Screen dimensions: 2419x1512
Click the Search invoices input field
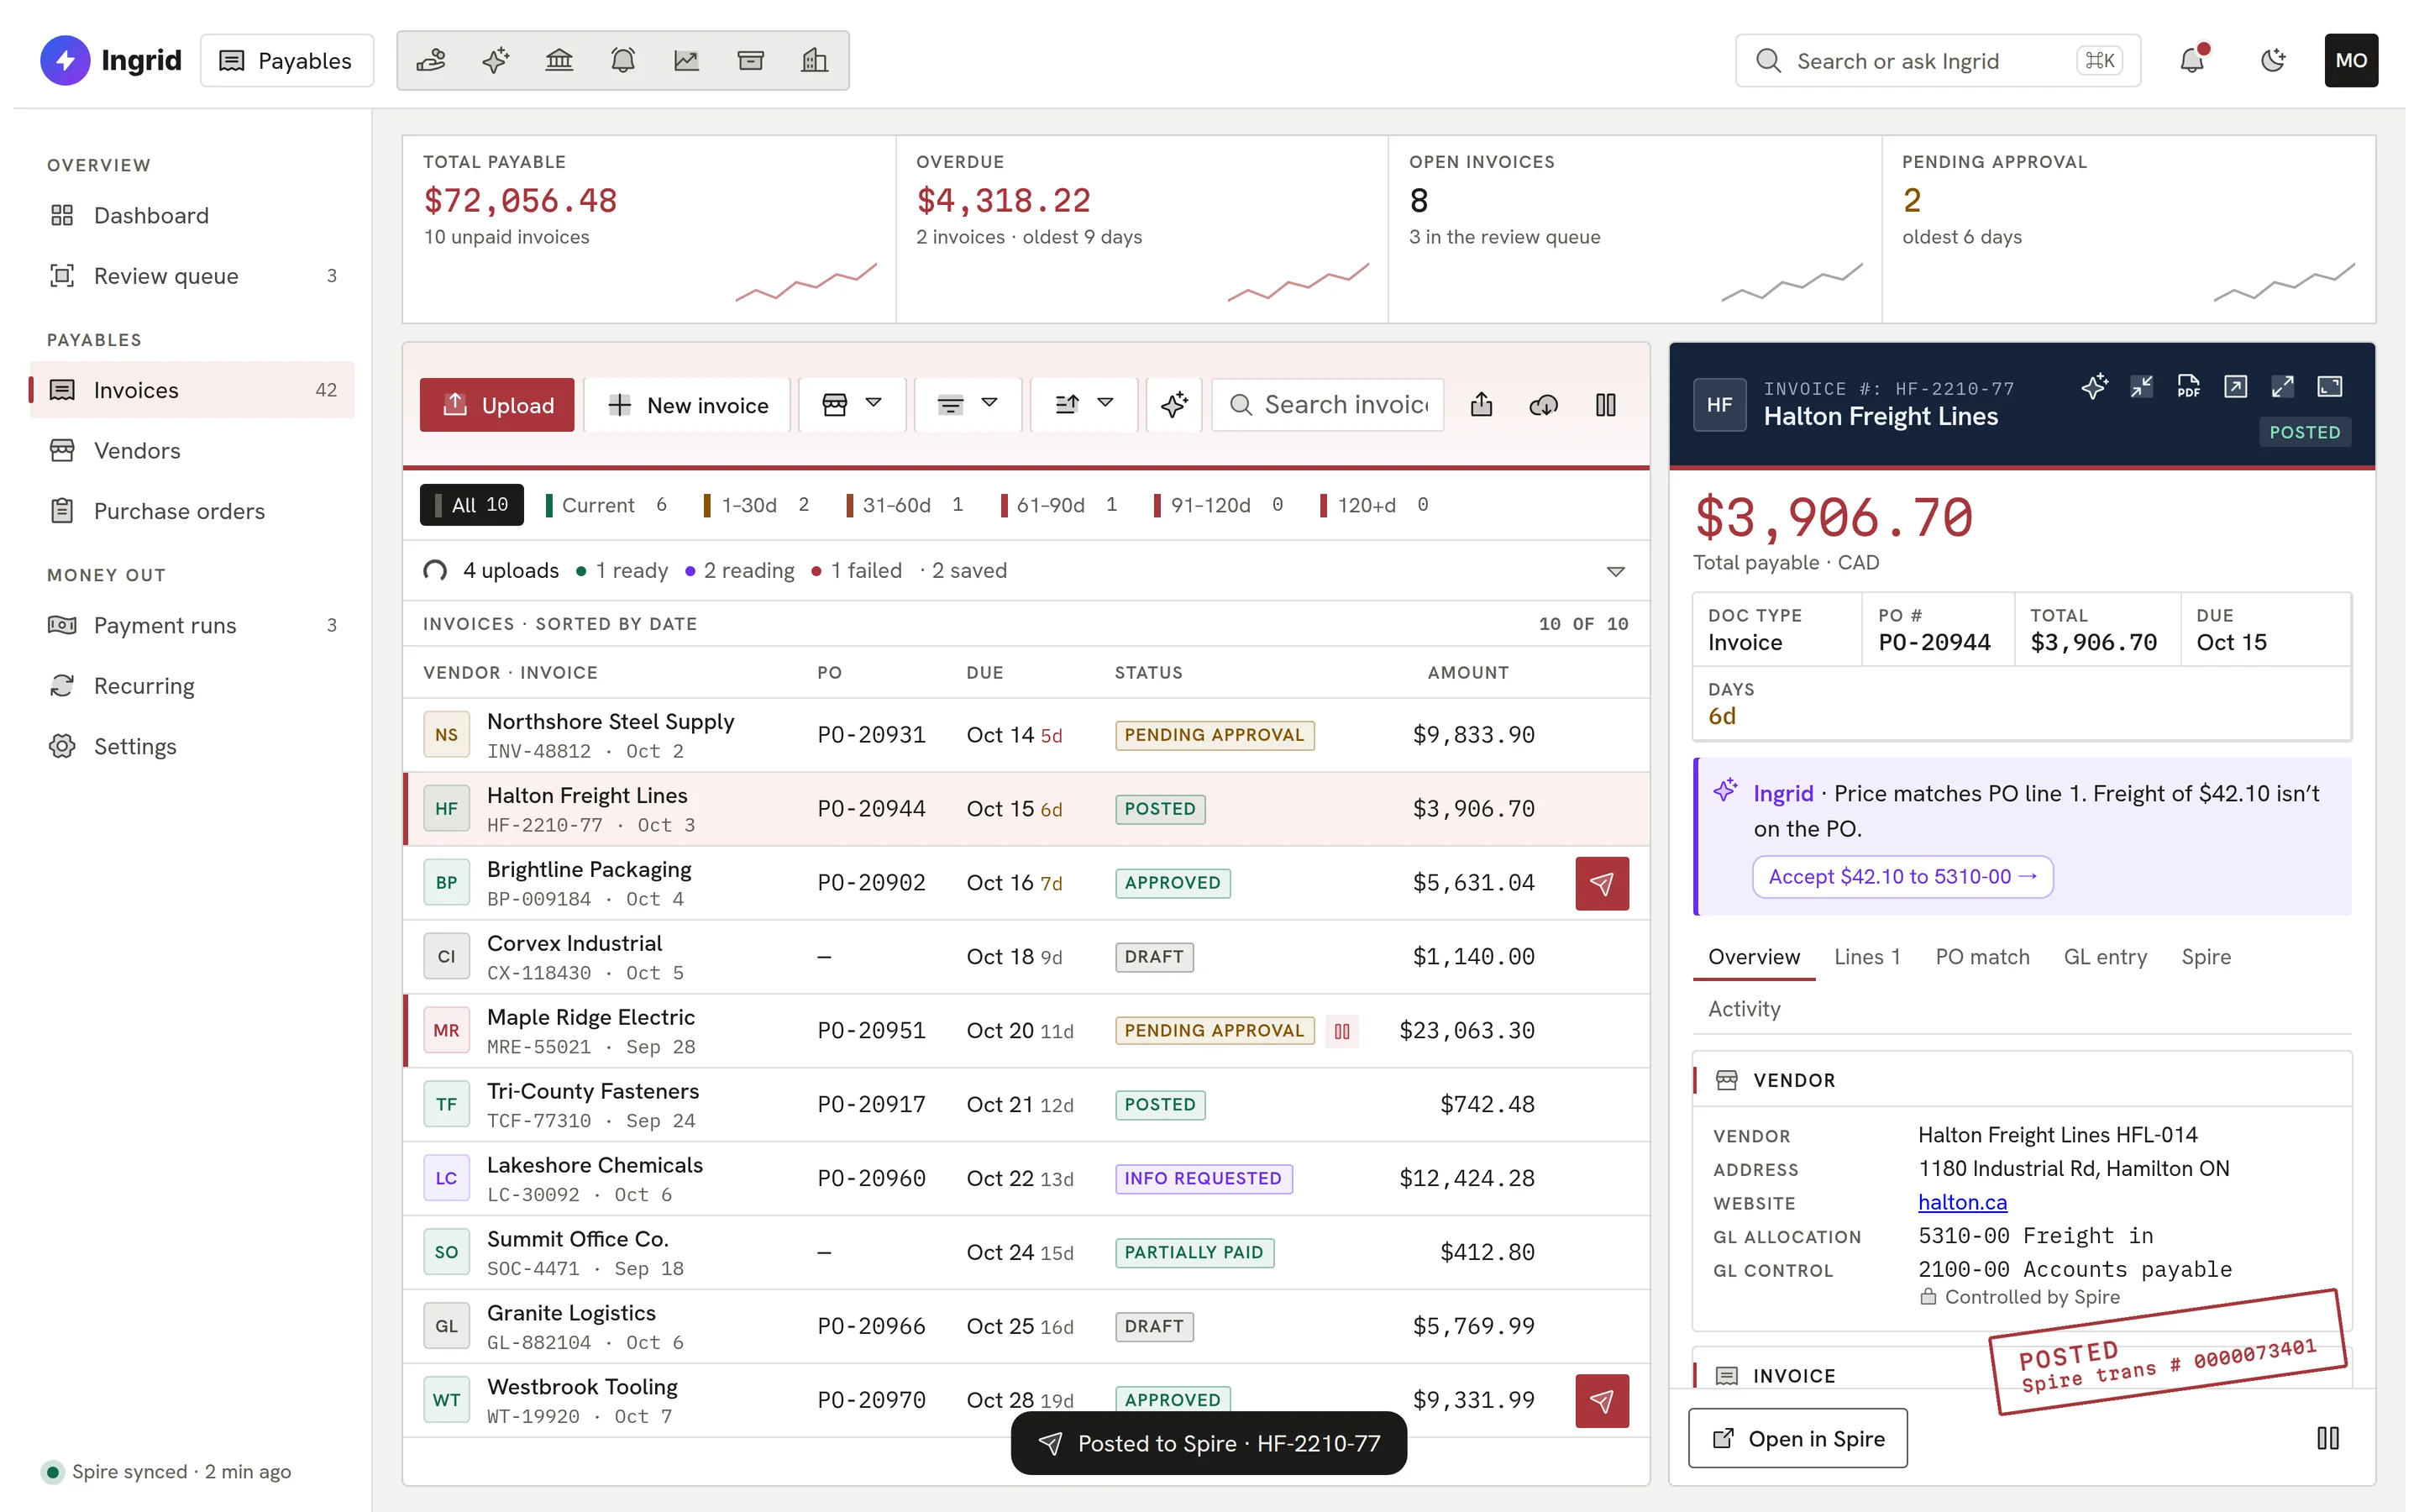coord(1327,404)
